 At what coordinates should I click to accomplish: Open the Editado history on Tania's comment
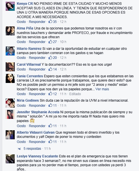pyautogui.click(x=75, y=94)
